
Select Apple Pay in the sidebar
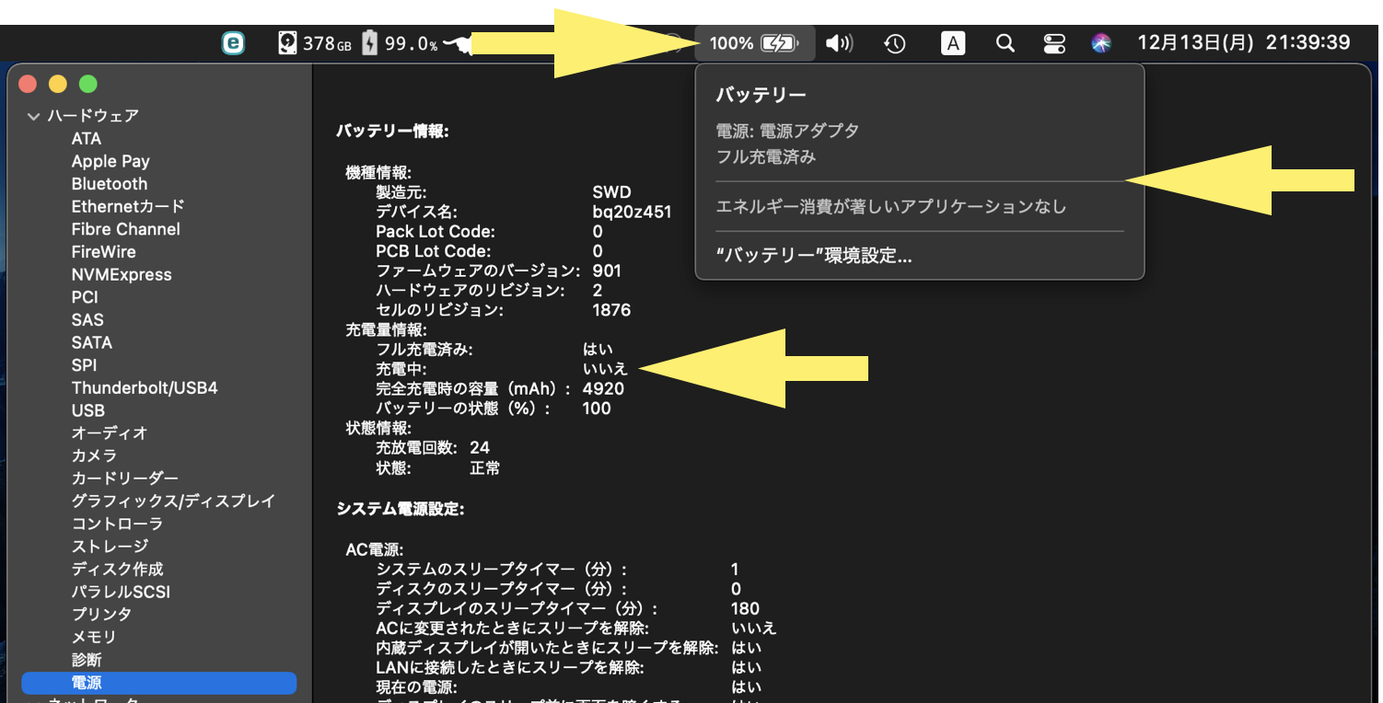(x=110, y=161)
